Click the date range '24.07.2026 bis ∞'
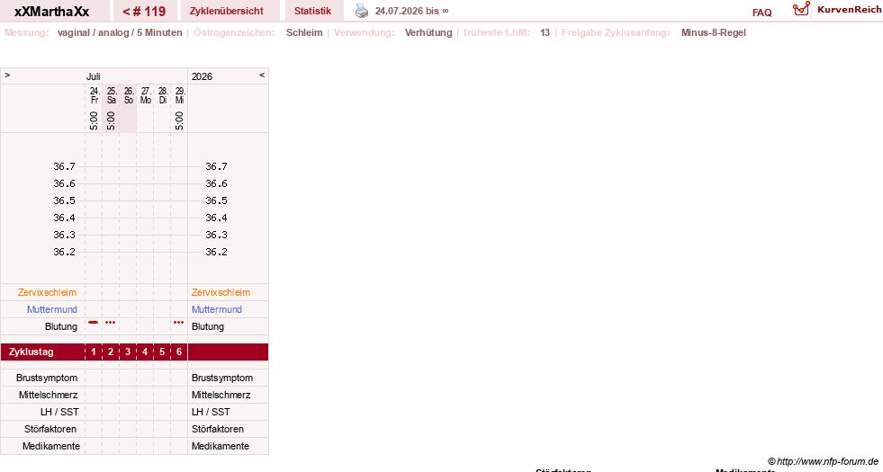883x472 pixels. (x=411, y=11)
